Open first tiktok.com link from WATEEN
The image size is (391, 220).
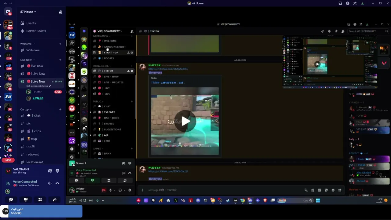168,69
